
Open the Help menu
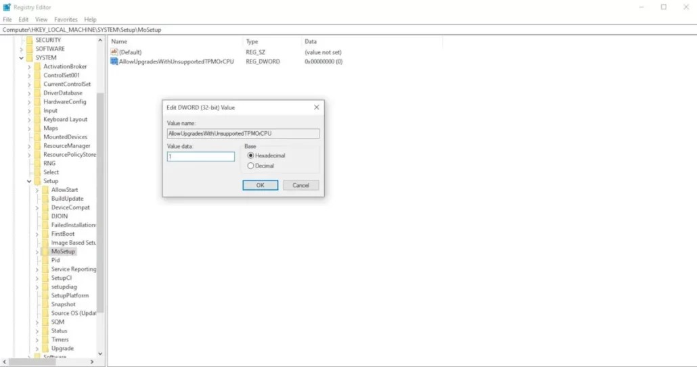point(90,20)
